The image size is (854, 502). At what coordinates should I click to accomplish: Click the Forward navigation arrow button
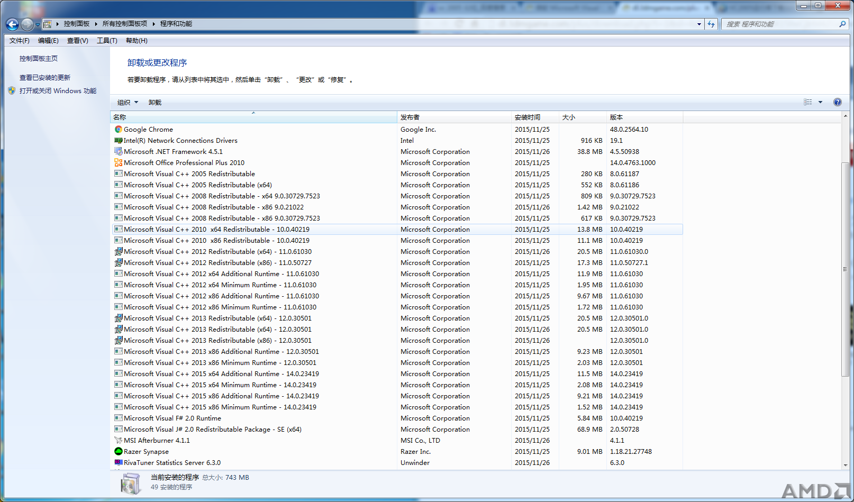[27, 24]
